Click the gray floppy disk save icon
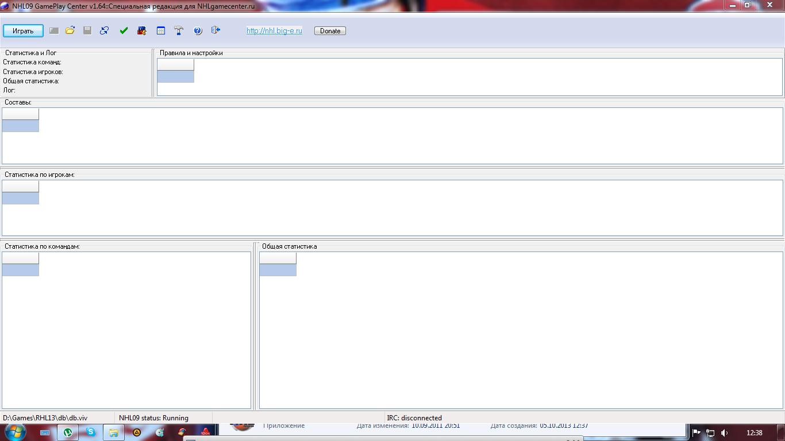Viewport: 785px width, 441px height. point(87,30)
